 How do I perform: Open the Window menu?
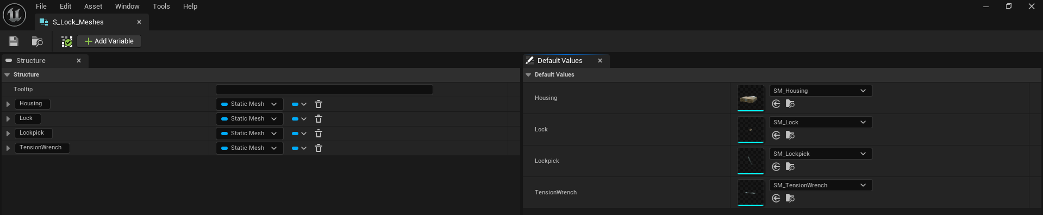pyautogui.click(x=127, y=7)
